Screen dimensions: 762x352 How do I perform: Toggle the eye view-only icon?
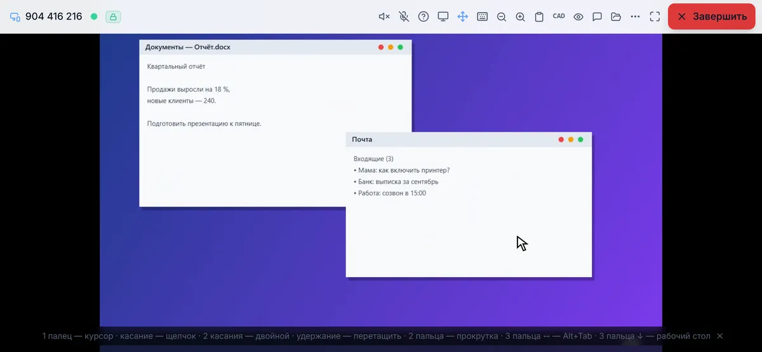coord(578,17)
